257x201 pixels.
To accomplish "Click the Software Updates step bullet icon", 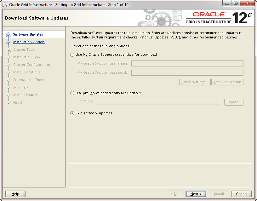I will 9,35.
